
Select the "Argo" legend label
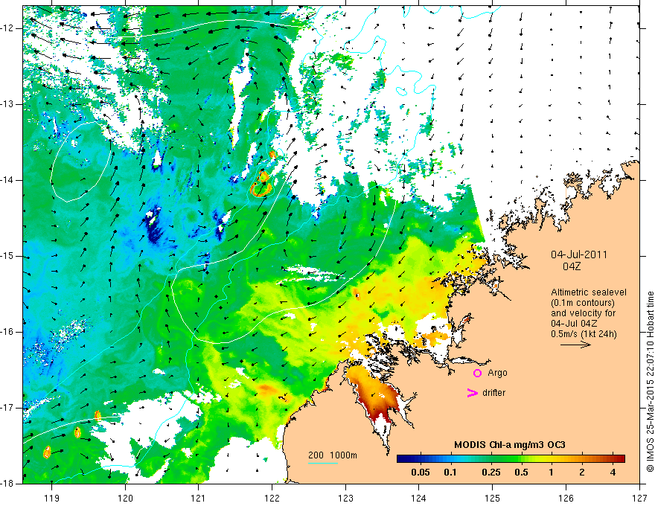coord(497,373)
